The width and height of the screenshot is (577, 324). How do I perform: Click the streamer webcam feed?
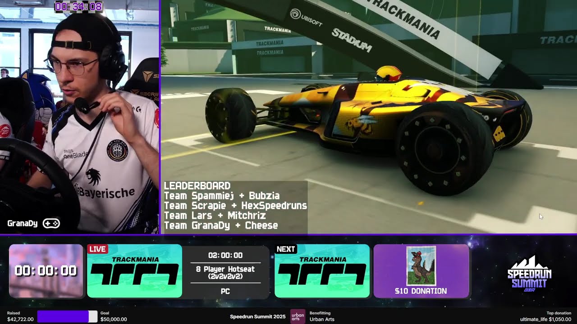[x=80, y=117]
